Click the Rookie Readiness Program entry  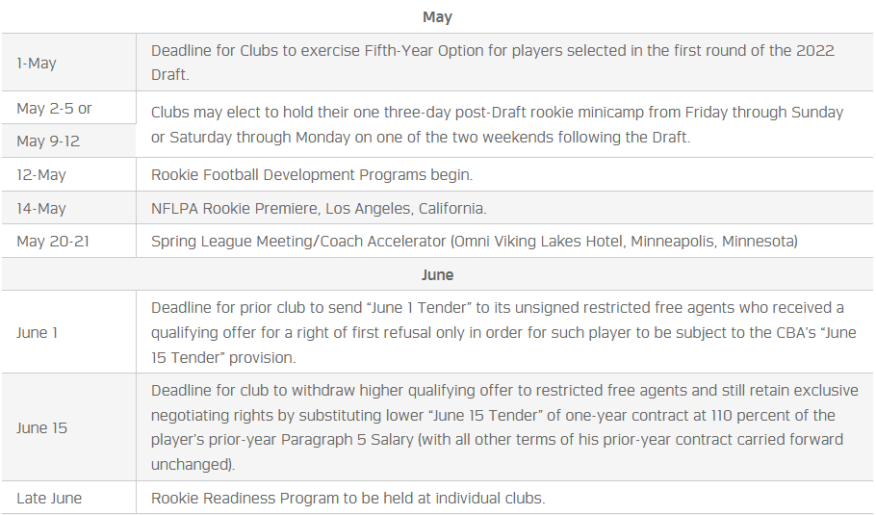pos(348,498)
